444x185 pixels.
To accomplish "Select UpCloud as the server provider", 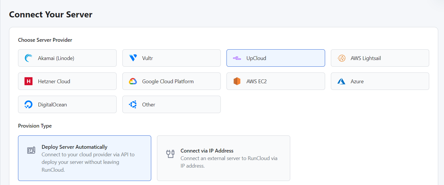I will coord(275,58).
